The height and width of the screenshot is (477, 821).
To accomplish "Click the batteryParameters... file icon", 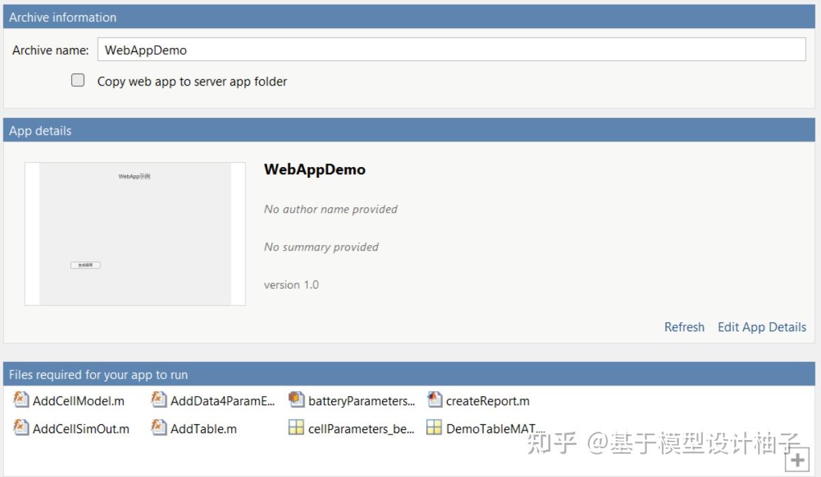I will coord(296,400).
